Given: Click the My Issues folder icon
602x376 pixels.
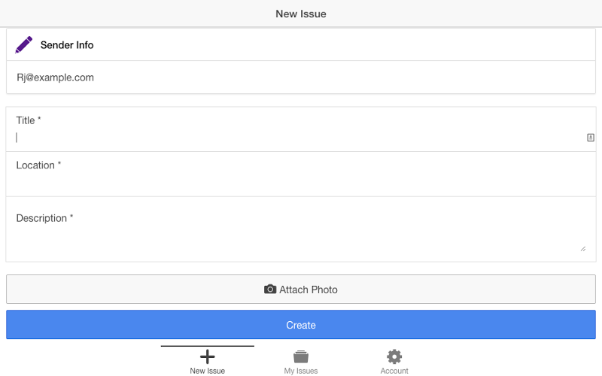Looking at the screenshot, I should [300, 356].
